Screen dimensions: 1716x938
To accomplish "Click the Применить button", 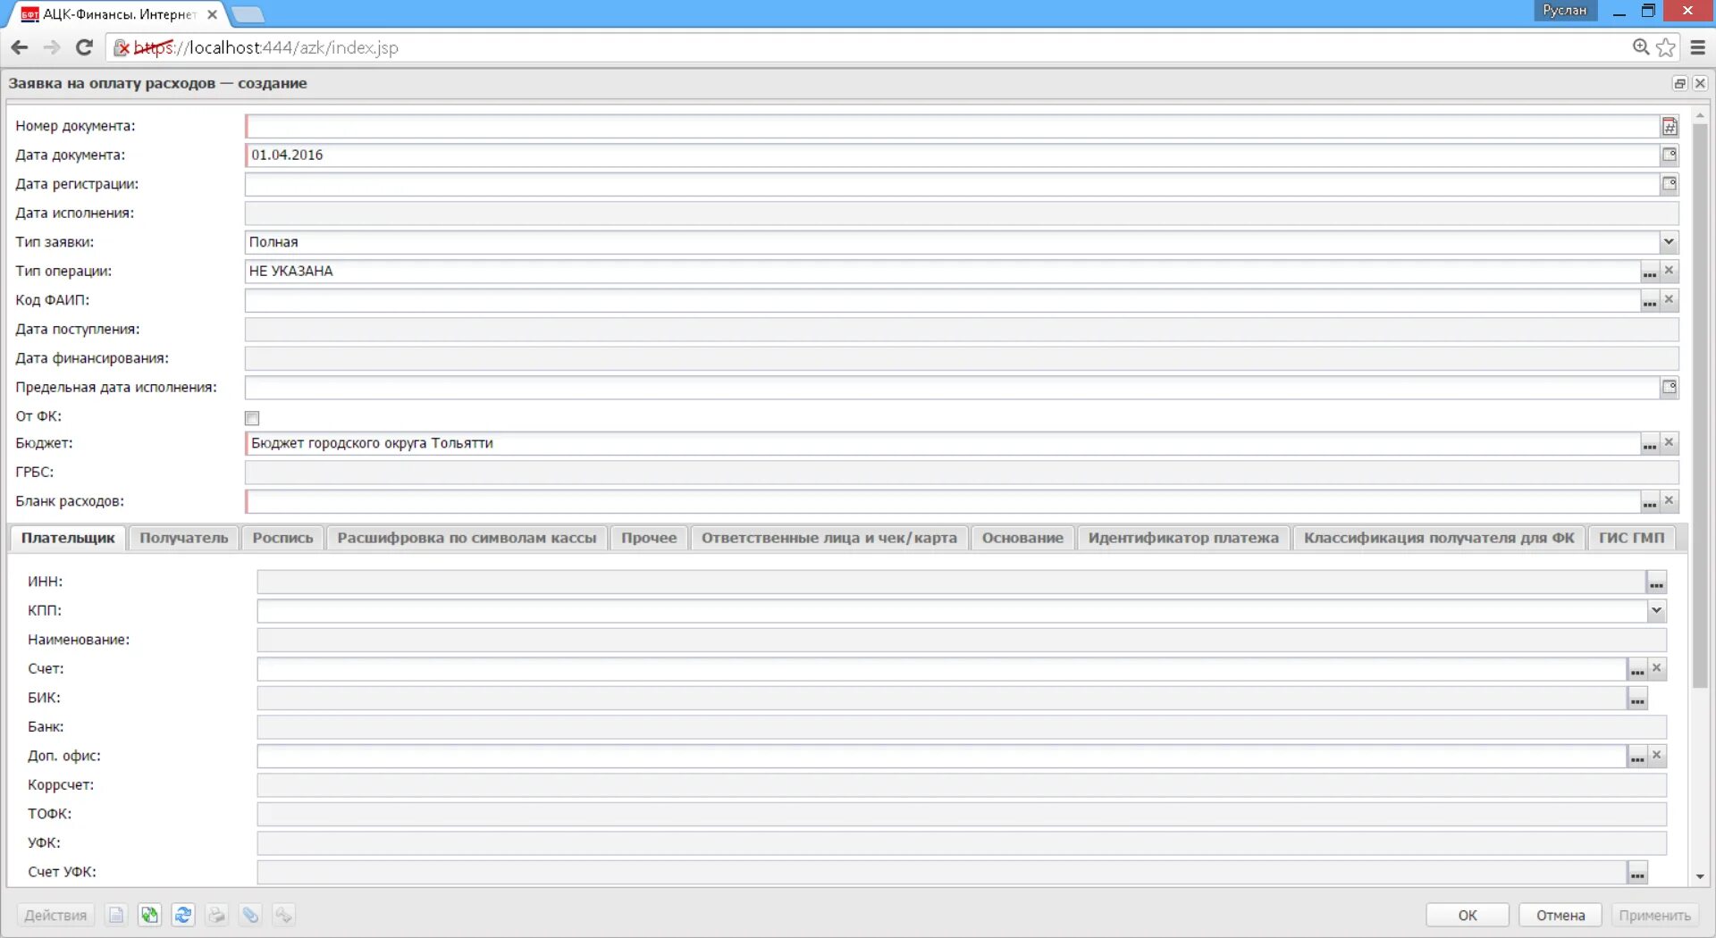I will 1654,915.
